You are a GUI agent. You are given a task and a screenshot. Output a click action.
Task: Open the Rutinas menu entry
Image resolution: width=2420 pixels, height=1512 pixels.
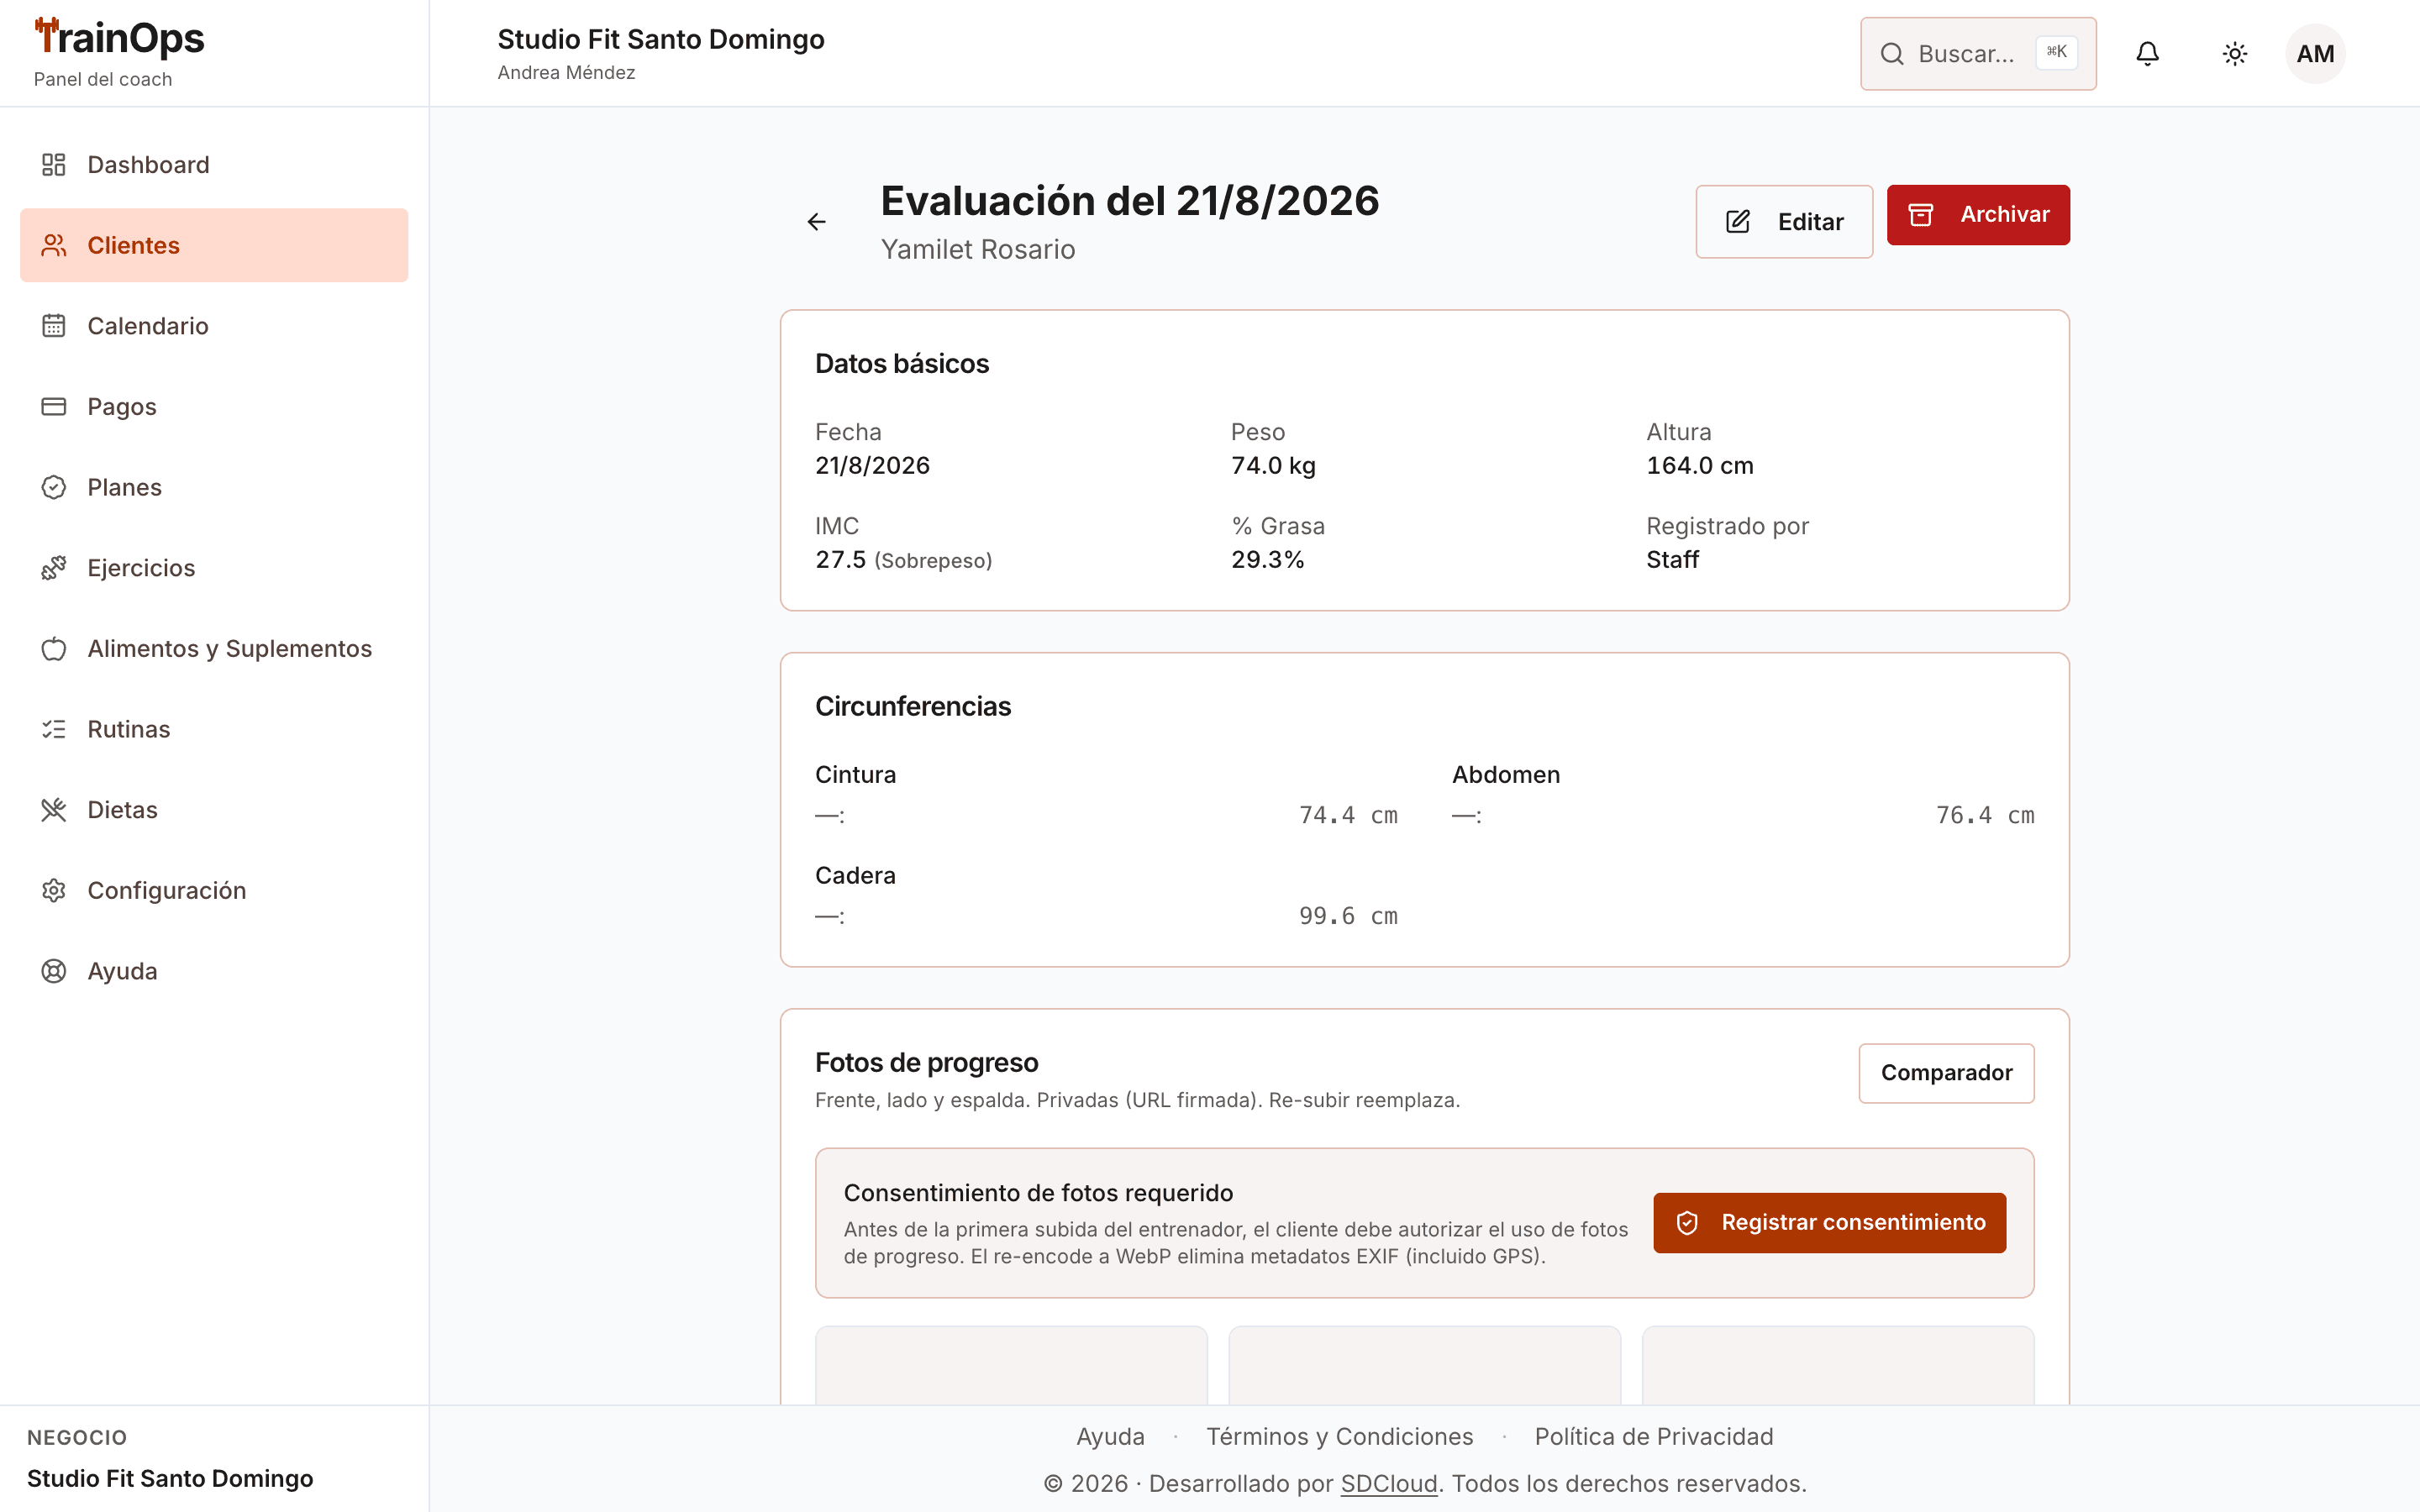214,729
